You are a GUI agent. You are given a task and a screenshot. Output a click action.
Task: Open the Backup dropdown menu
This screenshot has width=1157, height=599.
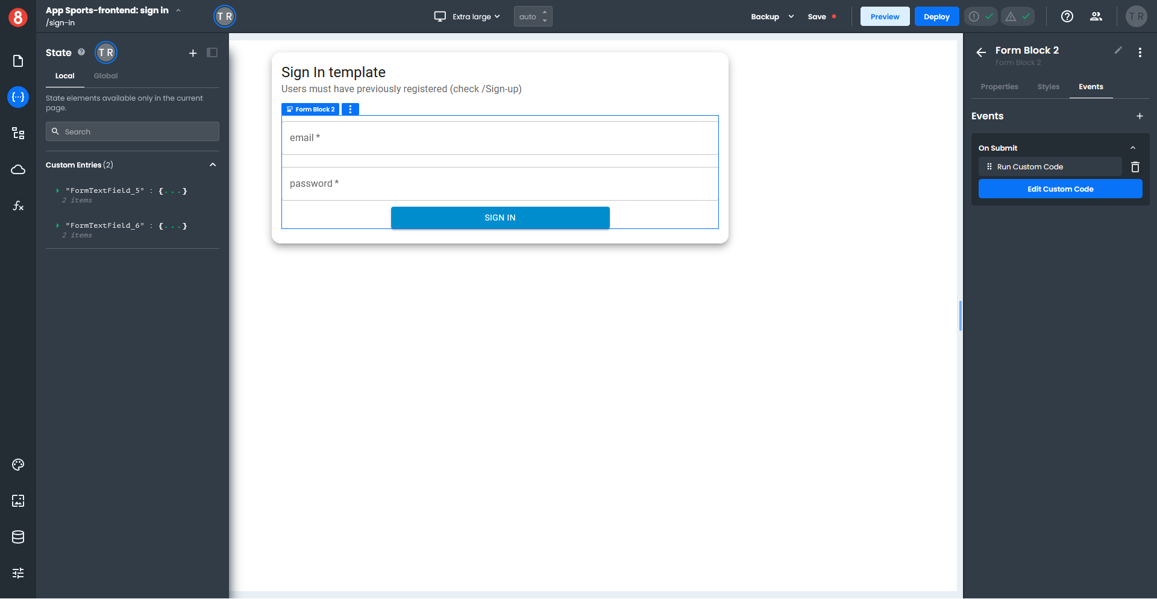[x=772, y=17]
